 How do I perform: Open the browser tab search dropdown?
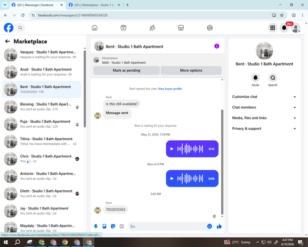[5, 5]
